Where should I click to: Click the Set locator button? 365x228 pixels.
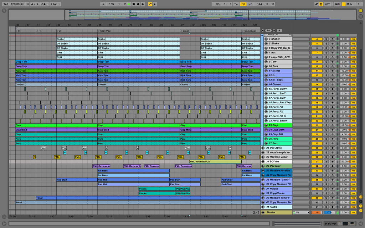(268, 31)
